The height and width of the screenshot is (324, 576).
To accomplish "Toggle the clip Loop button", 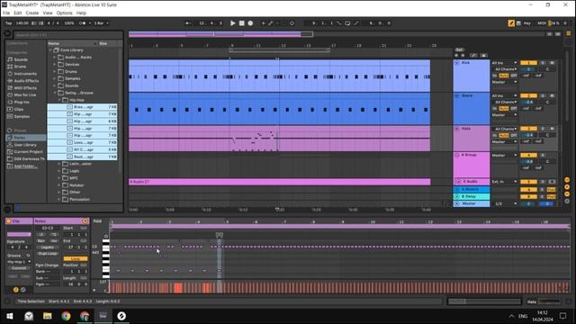I will (76, 258).
